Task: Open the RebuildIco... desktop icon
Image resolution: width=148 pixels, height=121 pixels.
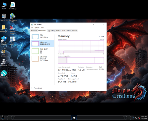Action: (x=4, y=63)
